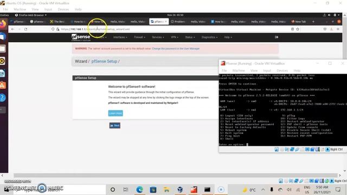Launch Firefox from the Ubuntu dock
This screenshot has height=195, width=347.
coord(3,24)
